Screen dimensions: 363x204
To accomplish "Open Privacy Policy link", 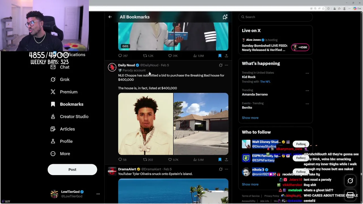I will [x=272, y=196].
